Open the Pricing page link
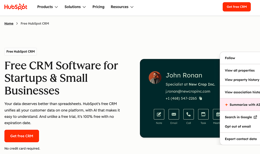Screen dimensions: 260x154 (x=98, y=7)
